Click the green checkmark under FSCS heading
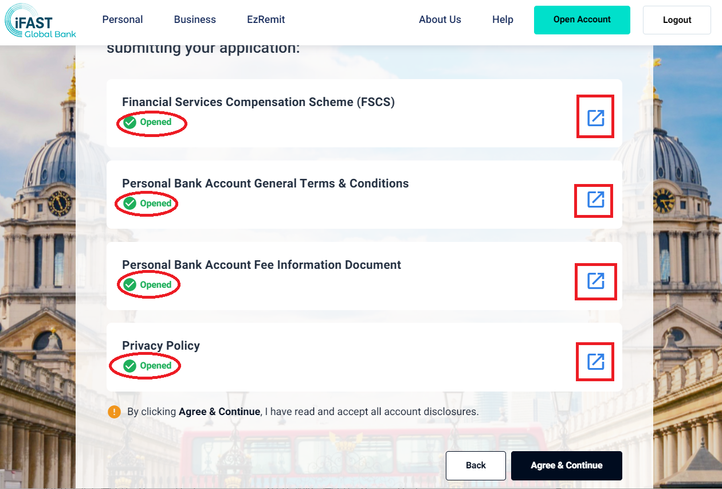Viewport: 722px width, 489px height. coord(130,122)
